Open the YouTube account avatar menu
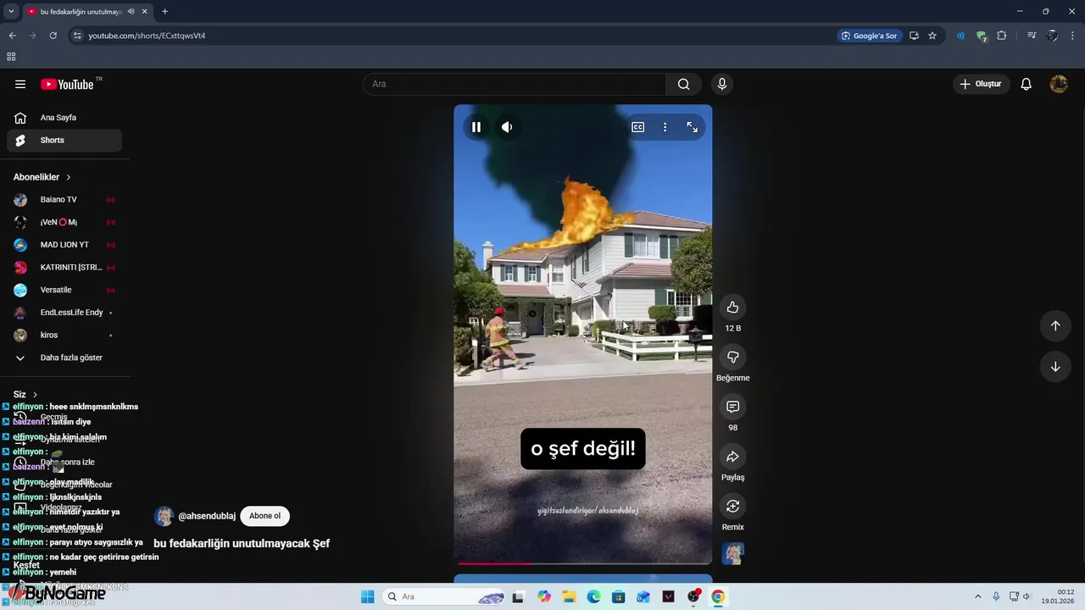Image resolution: width=1085 pixels, height=610 pixels. pos(1059,84)
